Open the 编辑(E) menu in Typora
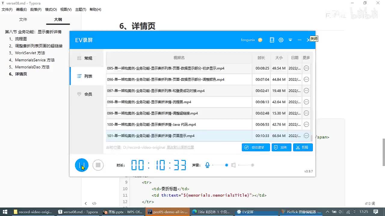385x216 pixels. (x=21, y=10)
